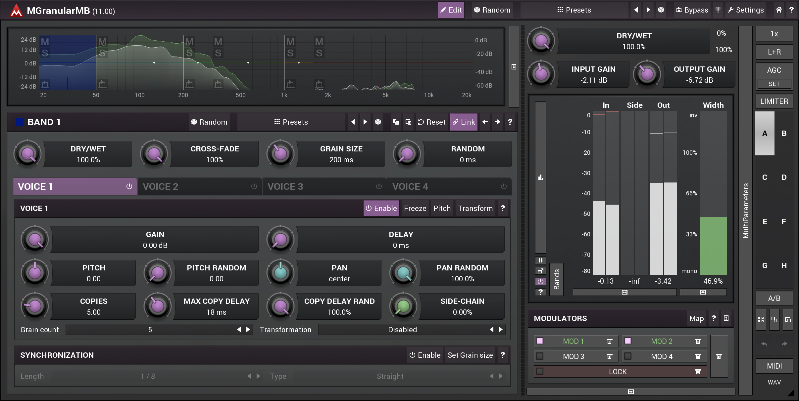Click the question mark icon in Voice 1 header
Viewport: 799px width, 401px height.
click(502, 208)
